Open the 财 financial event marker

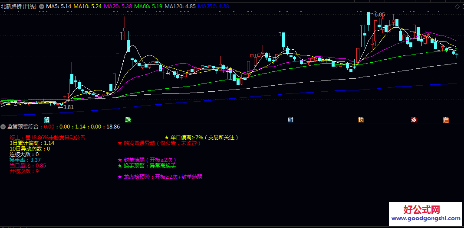[x=290, y=119]
